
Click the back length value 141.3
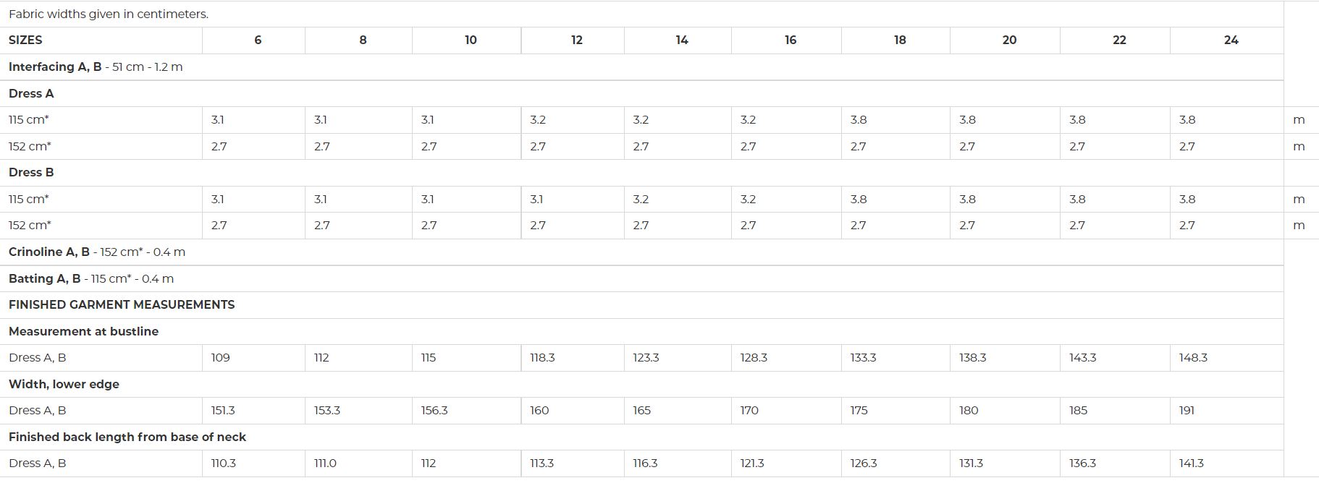[x=1191, y=463]
